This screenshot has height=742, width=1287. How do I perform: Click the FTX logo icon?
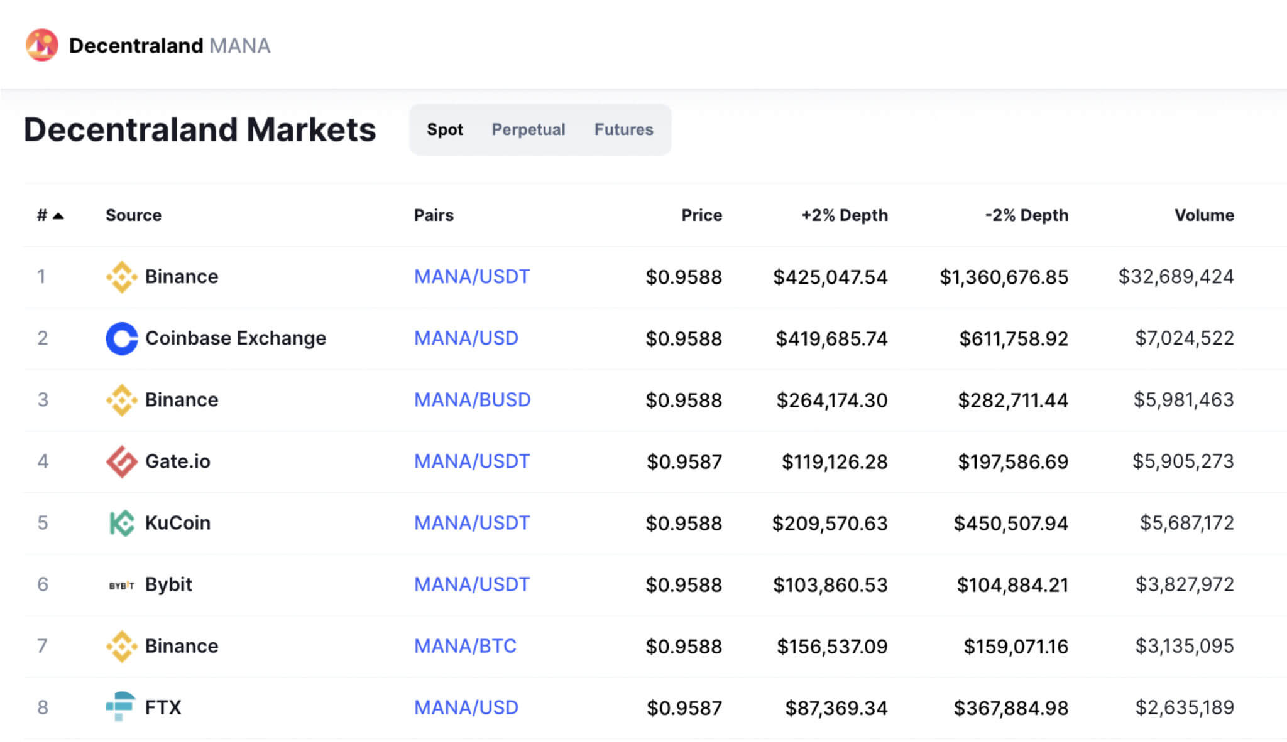pos(120,706)
